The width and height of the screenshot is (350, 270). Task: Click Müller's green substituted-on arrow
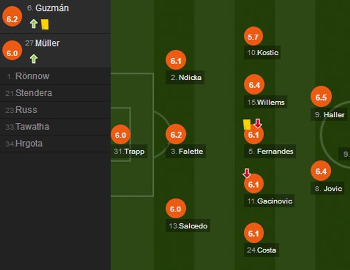click(x=34, y=58)
